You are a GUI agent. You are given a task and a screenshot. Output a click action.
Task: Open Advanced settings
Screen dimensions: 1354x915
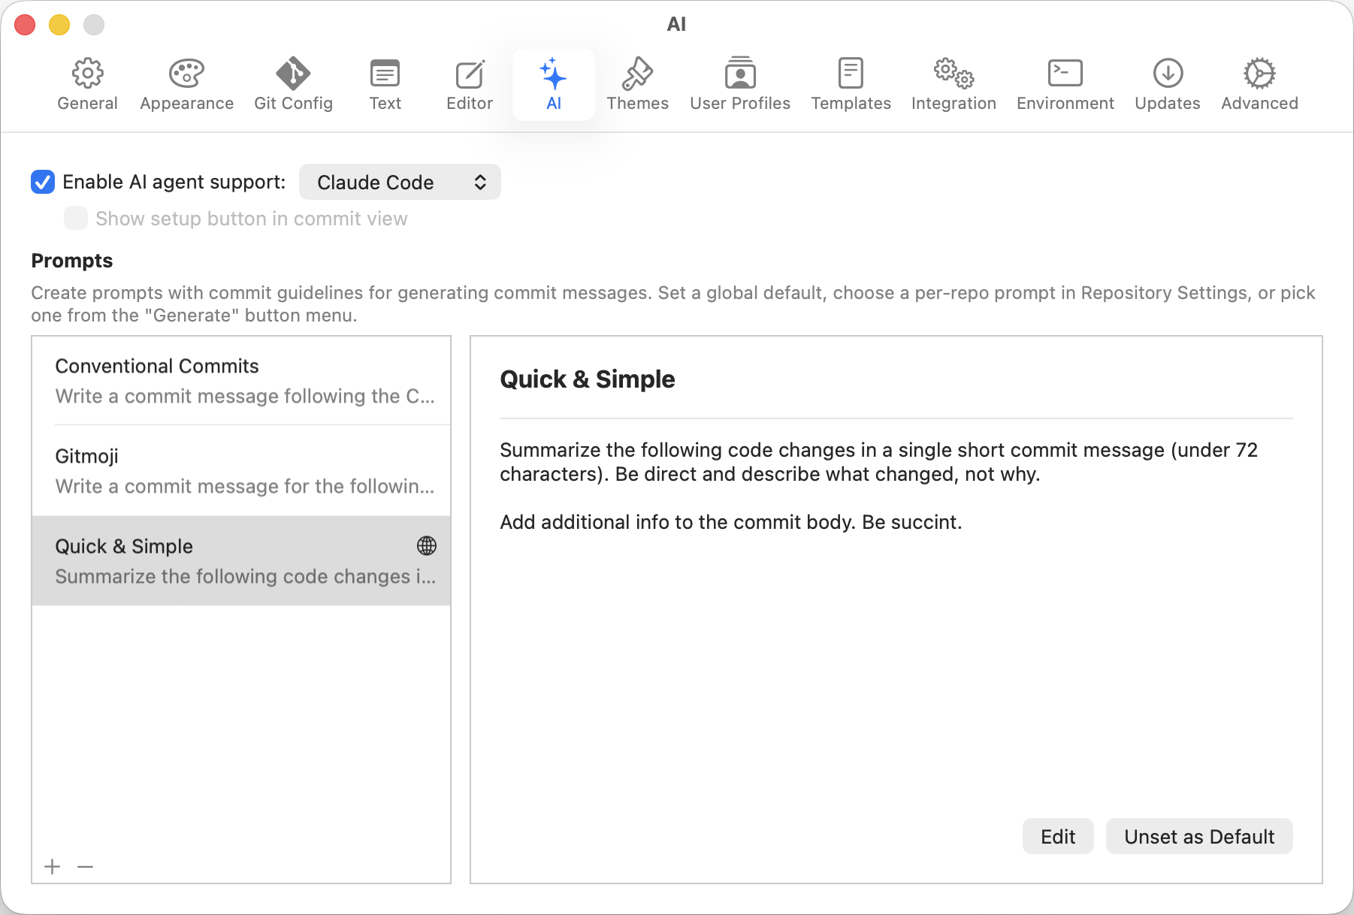[1259, 83]
